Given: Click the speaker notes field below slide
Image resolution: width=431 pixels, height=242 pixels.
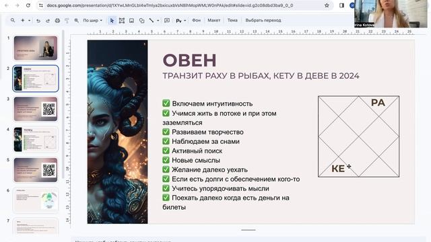Looking at the screenshot, I should [248, 239].
